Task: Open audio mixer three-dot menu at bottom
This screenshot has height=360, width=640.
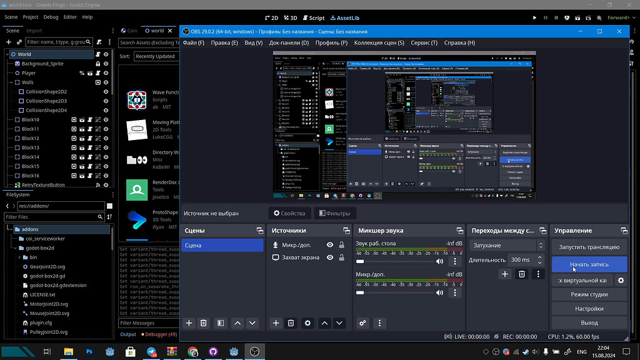Action: [x=379, y=323]
